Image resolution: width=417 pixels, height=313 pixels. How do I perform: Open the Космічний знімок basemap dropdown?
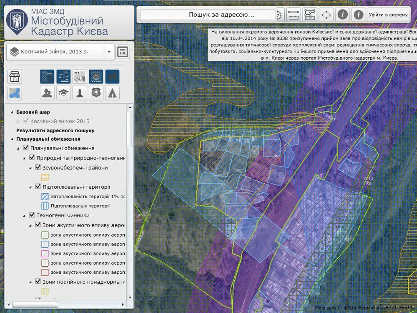[x=109, y=52]
